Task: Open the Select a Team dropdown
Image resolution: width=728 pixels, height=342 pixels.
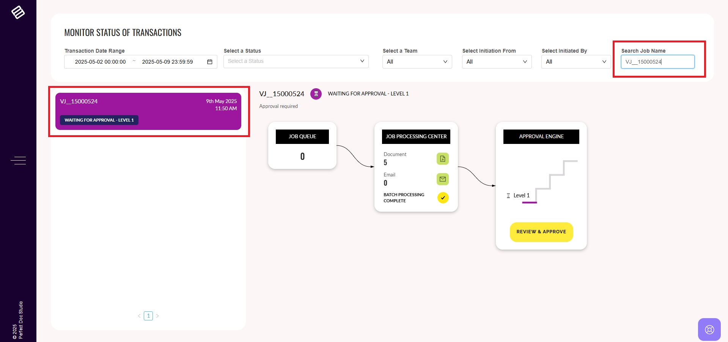Action: (x=417, y=62)
